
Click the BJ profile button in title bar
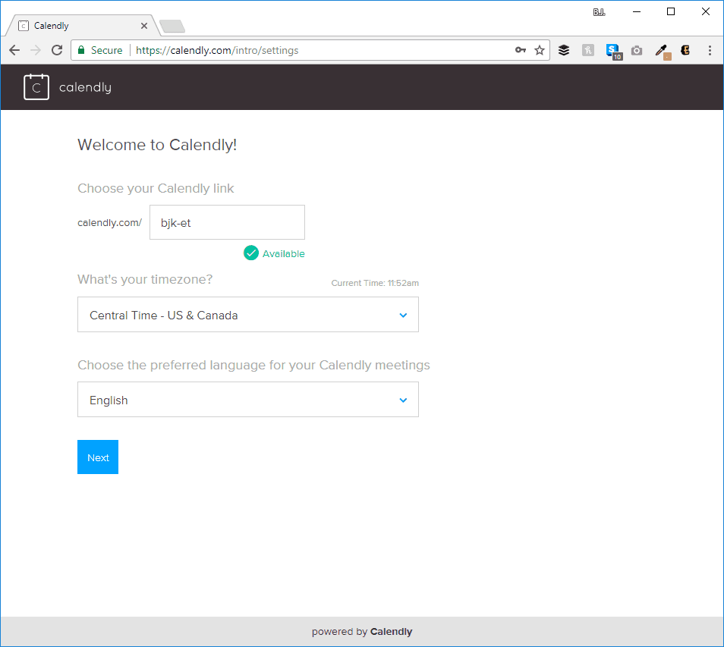(x=599, y=12)
